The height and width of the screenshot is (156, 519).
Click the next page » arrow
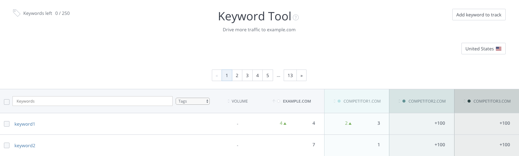pyautogui.click(x=302, y=75)
